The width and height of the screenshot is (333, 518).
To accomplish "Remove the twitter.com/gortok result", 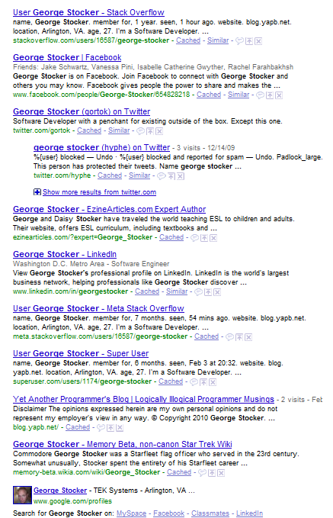I will 160,131.
